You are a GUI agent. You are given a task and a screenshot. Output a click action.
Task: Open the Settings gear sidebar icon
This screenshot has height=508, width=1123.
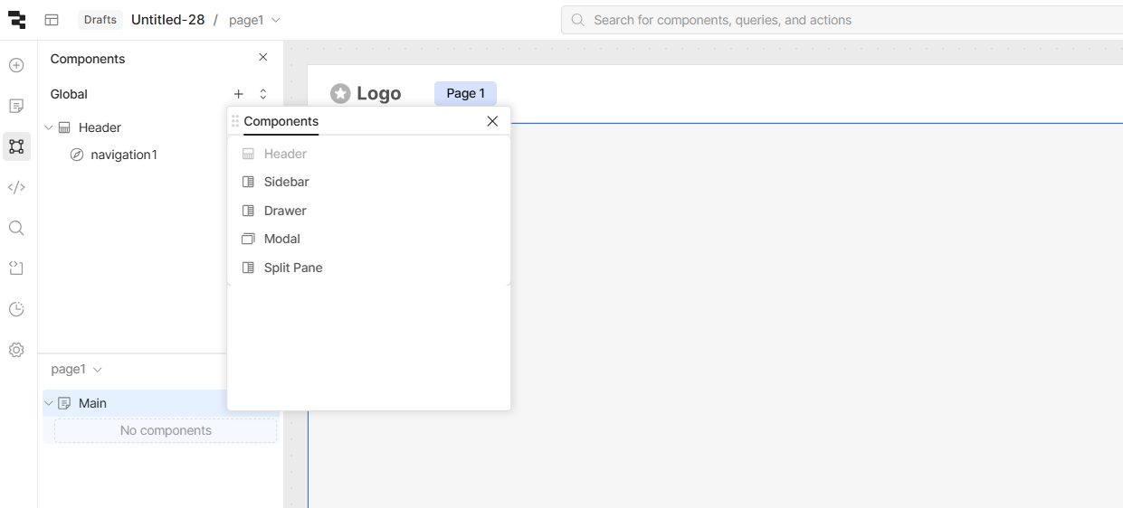tap(16, 350)
